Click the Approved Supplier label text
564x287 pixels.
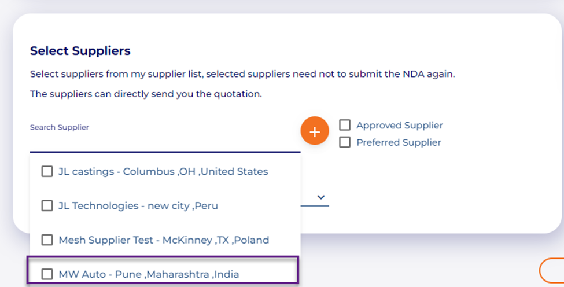399,125
